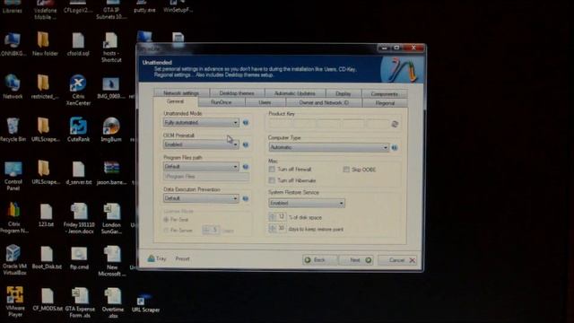Switch to the Desktop themes tab
This screenshot has width=574, height=323.
point(237,93)
